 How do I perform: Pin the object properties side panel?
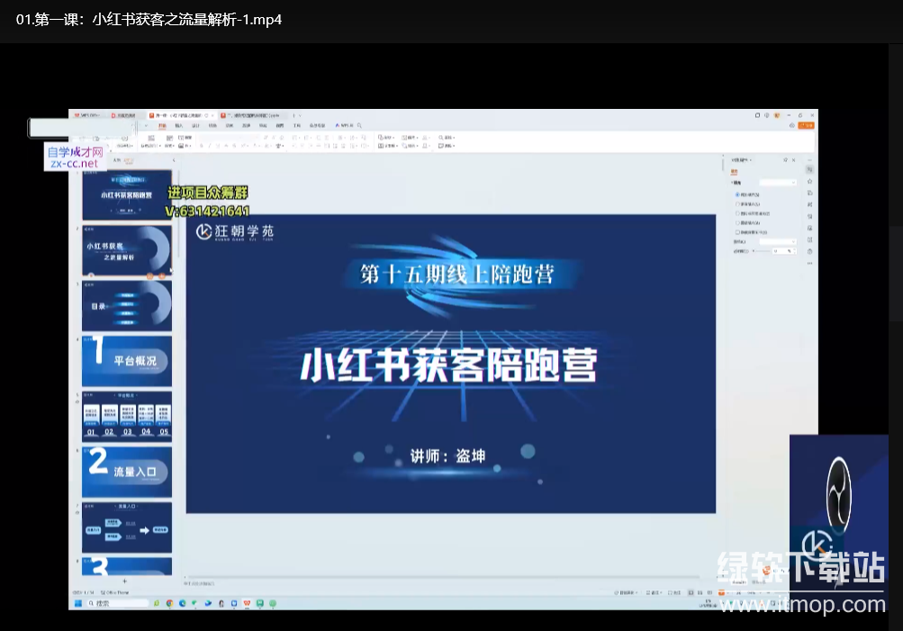786,159
